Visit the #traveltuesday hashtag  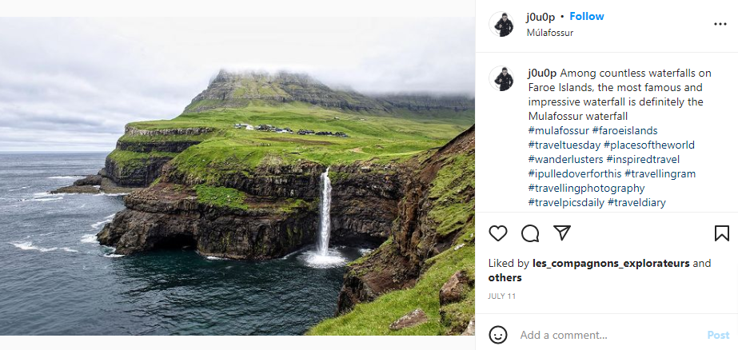pyautogui.click(x=564, y=145)
